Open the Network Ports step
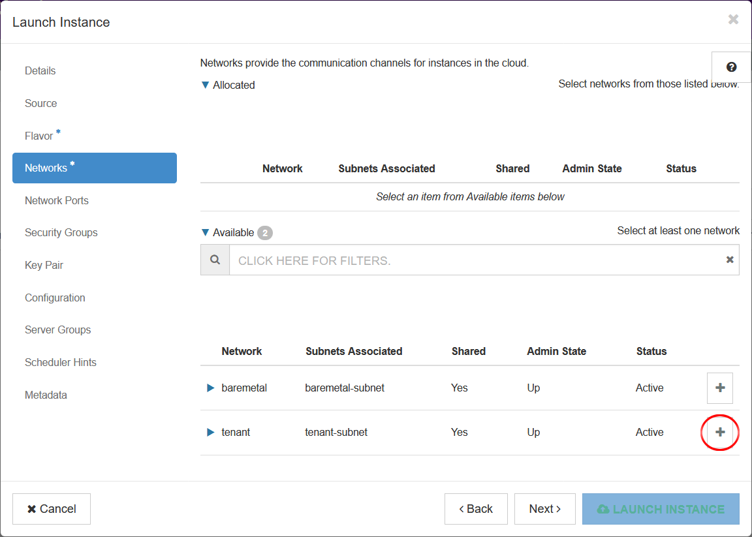Viewport: 752px width, 537px height. (57, 200)
